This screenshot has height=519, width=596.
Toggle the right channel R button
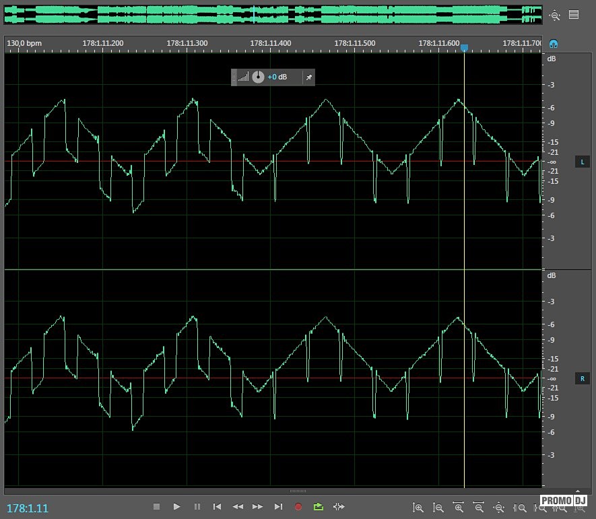583,379
